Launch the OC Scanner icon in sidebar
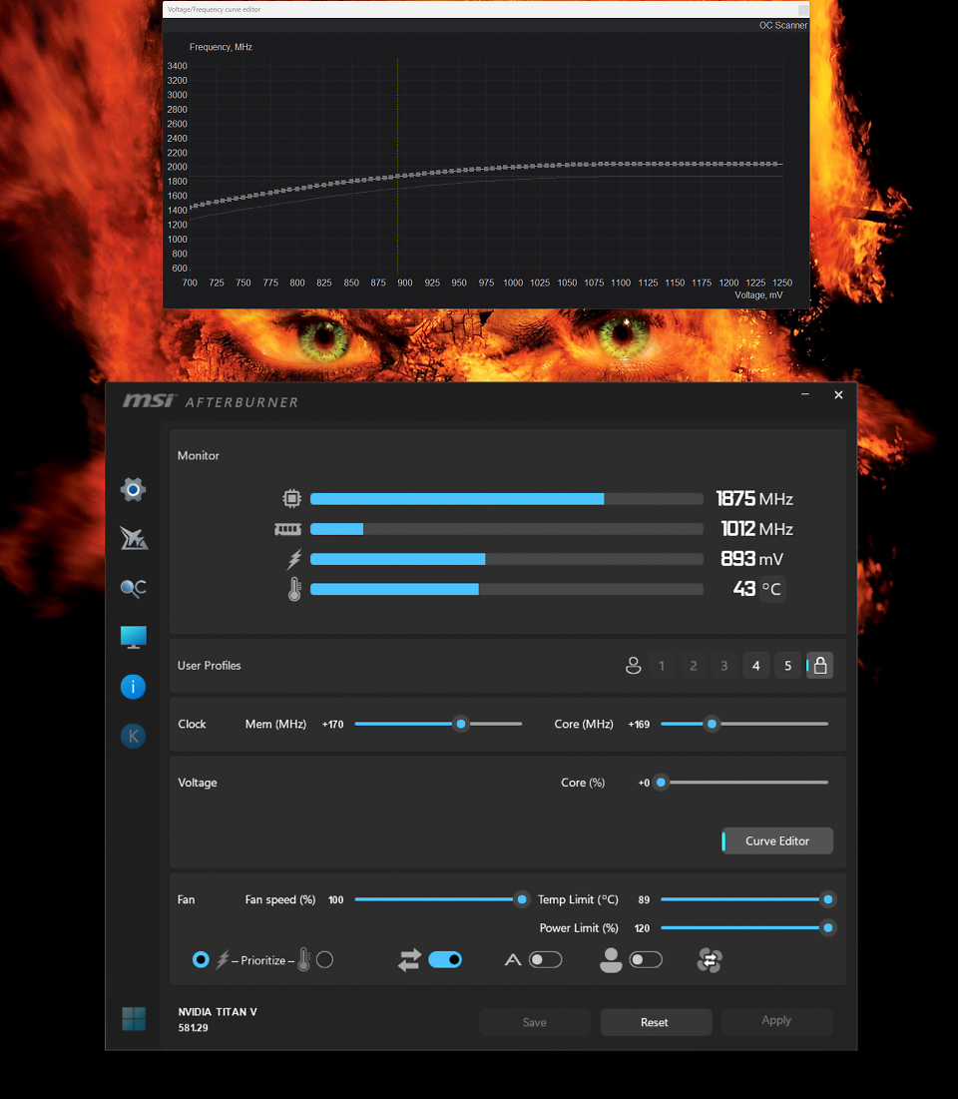This screenshot has height=1099, width=958. click(133, 588)
